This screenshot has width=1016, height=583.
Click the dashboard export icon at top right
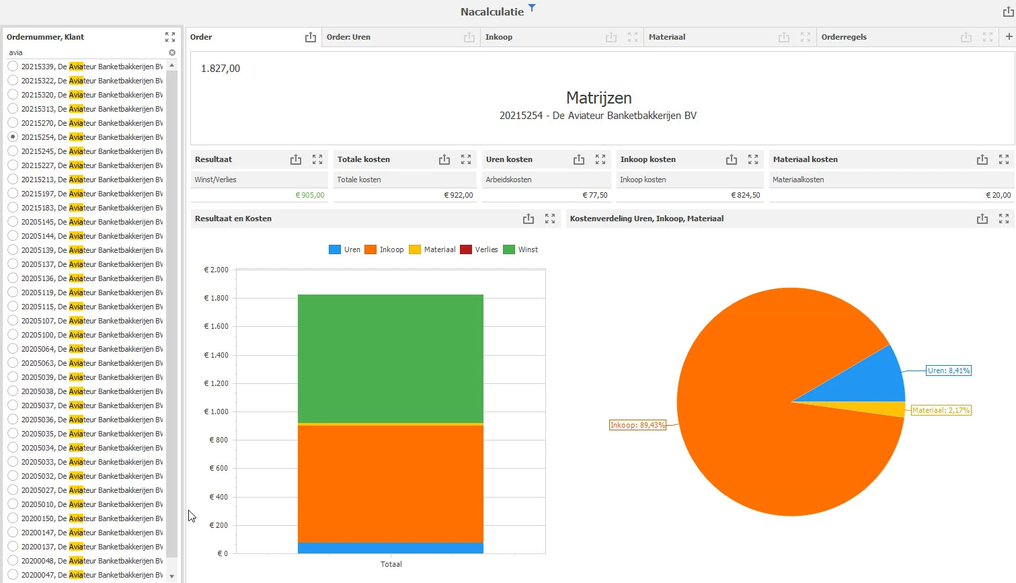coord(1007,11)
